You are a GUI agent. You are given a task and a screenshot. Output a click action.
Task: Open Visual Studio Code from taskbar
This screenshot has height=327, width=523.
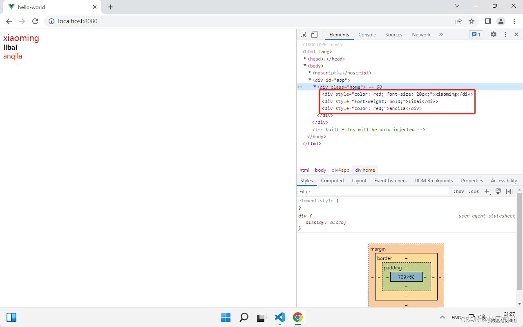coord(279,317)
